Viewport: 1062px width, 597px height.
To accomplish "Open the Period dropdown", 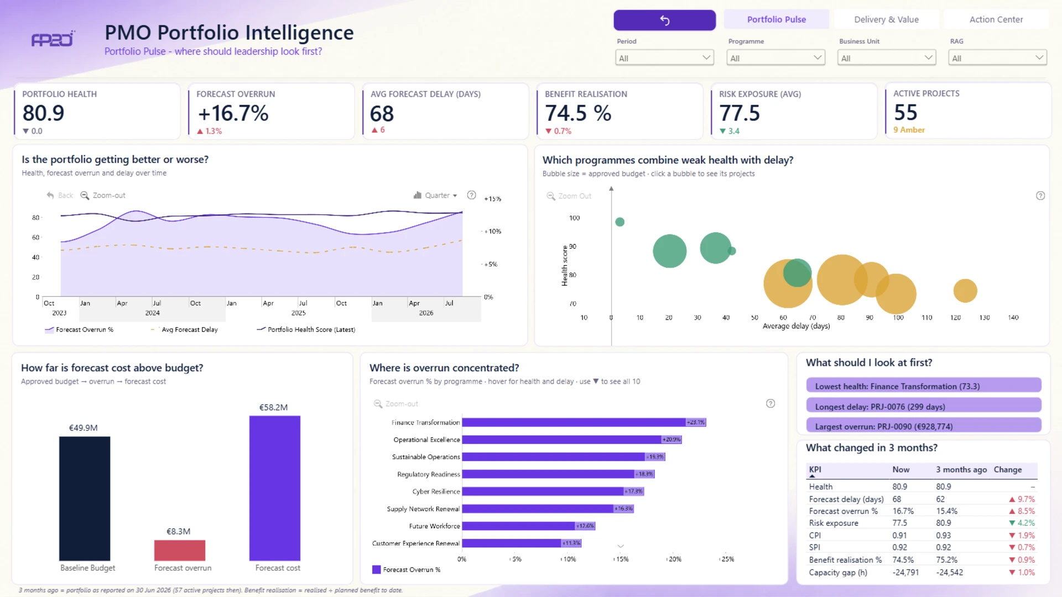I will pos(664,58).
